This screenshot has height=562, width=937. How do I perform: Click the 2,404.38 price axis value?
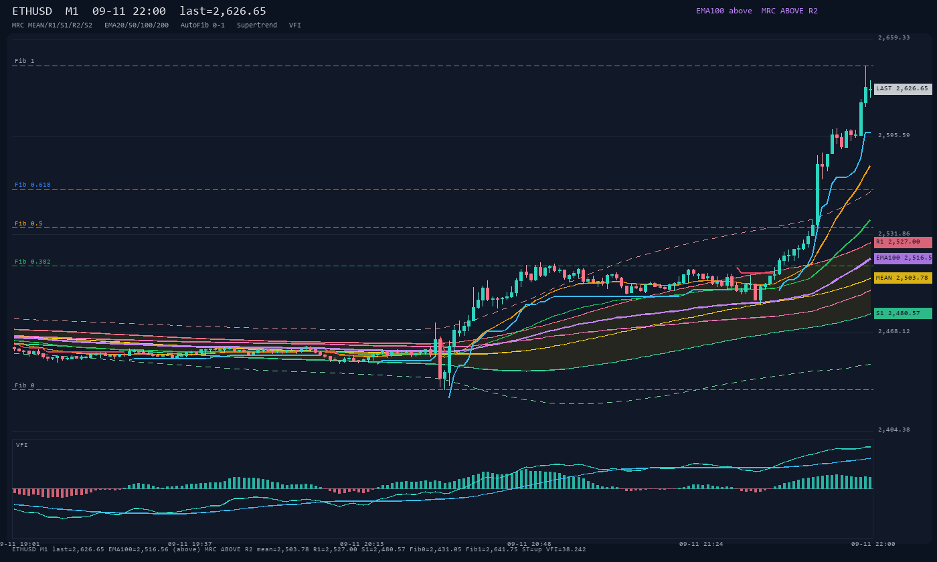click(894, 430)
